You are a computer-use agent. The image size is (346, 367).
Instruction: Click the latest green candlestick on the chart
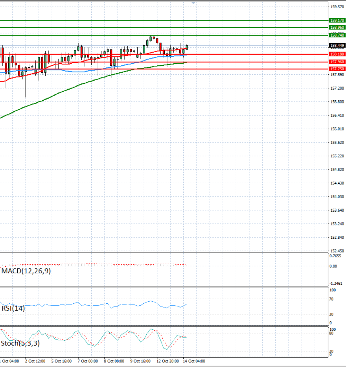[187, 47]
